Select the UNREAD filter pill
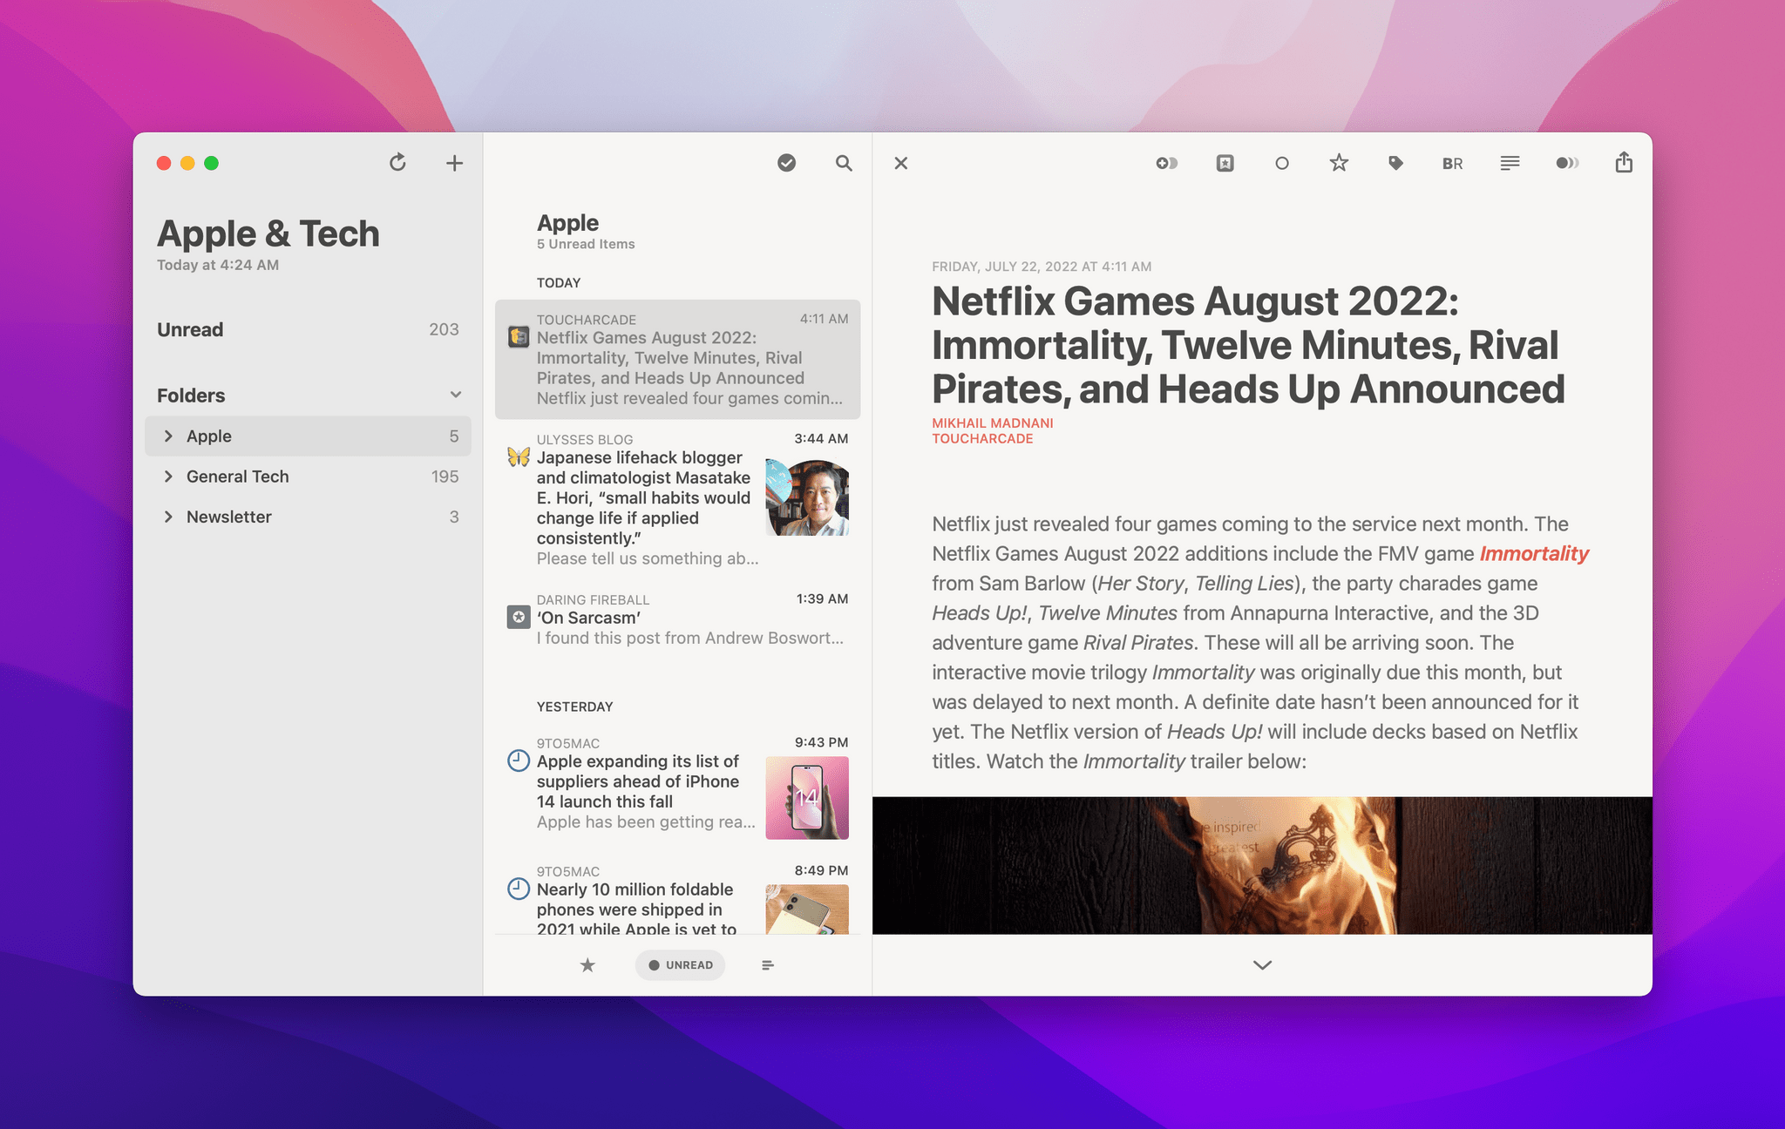Image resolution: width=1785 pixels, height=1129 pixels. 680,965
